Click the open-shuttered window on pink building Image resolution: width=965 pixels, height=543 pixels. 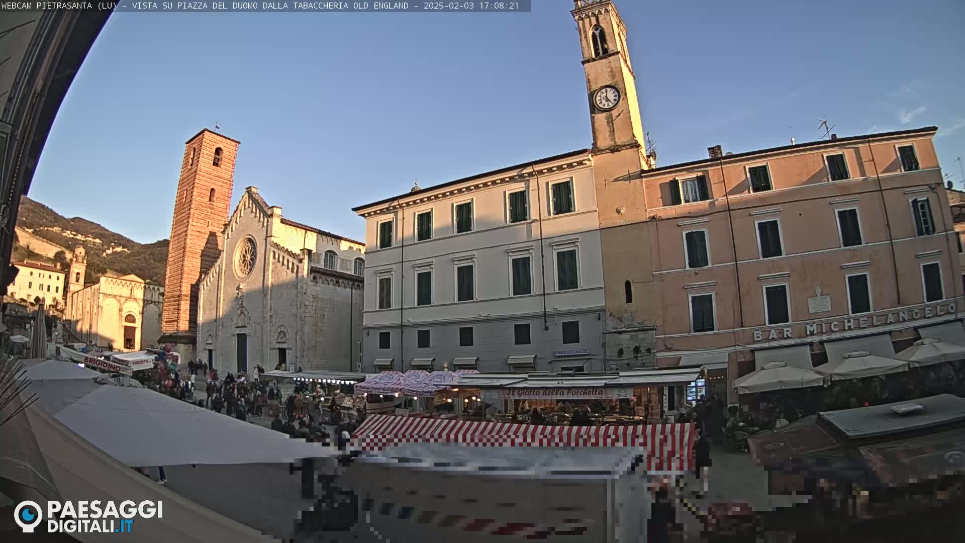click(x=689, y=191)
